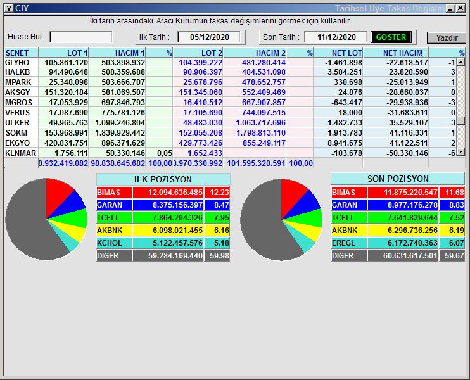The image size is (470, 380).
Task: Click the ILK POZISYON header
Action: point(163,179)
